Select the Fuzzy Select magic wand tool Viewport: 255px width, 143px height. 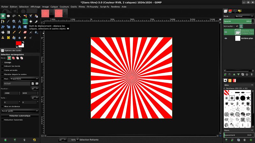click(19, 16)
